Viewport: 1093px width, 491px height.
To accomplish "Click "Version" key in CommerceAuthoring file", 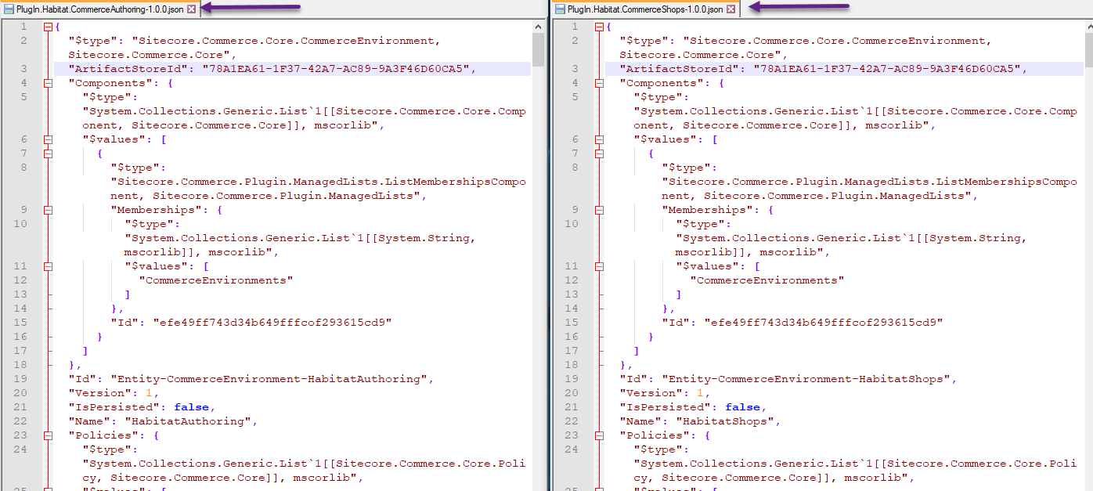I will tap(99, 393).
